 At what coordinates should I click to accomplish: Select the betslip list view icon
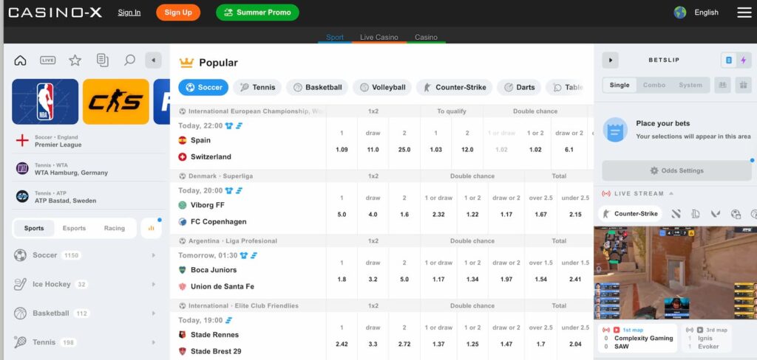coord(728,60)
